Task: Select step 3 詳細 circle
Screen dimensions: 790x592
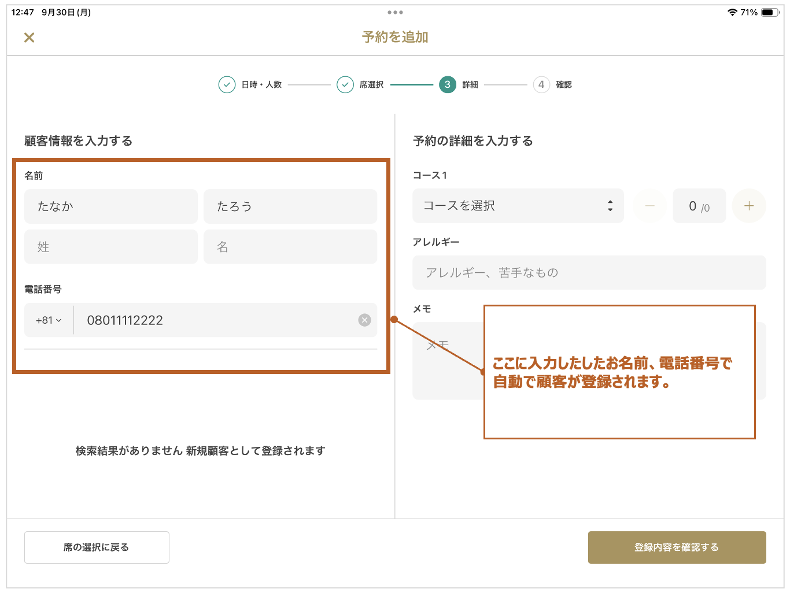Action: coord(448,84)
